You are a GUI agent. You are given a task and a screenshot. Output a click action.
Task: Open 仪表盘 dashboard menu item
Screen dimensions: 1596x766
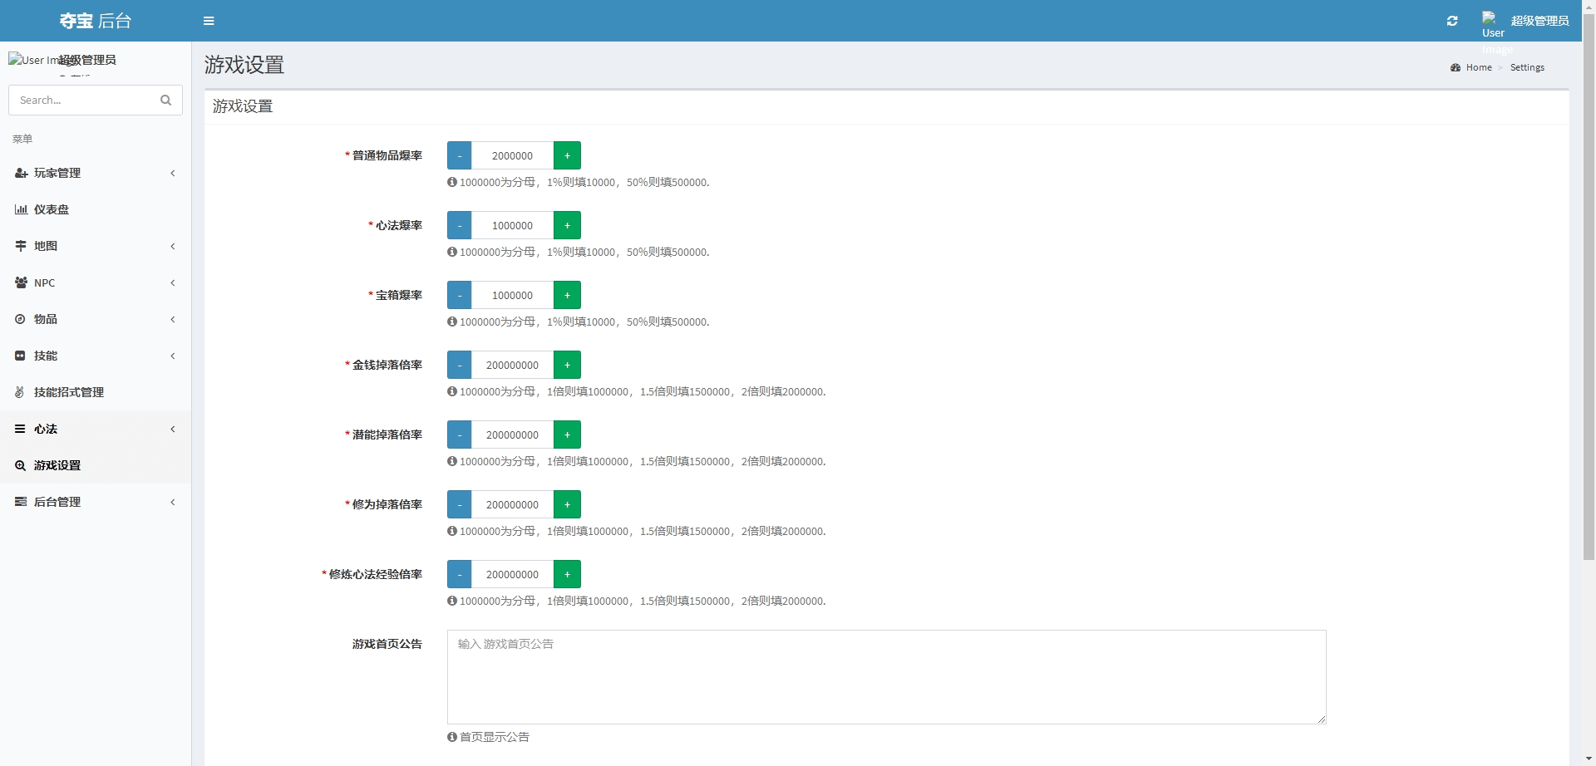(96, 209)
